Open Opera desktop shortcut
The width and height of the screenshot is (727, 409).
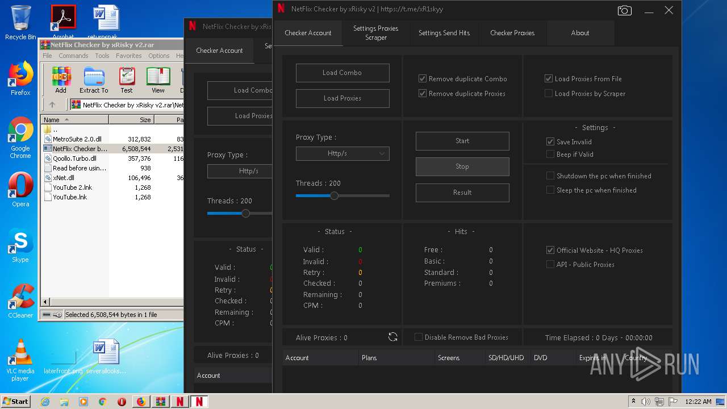click(x=20, y=190)
